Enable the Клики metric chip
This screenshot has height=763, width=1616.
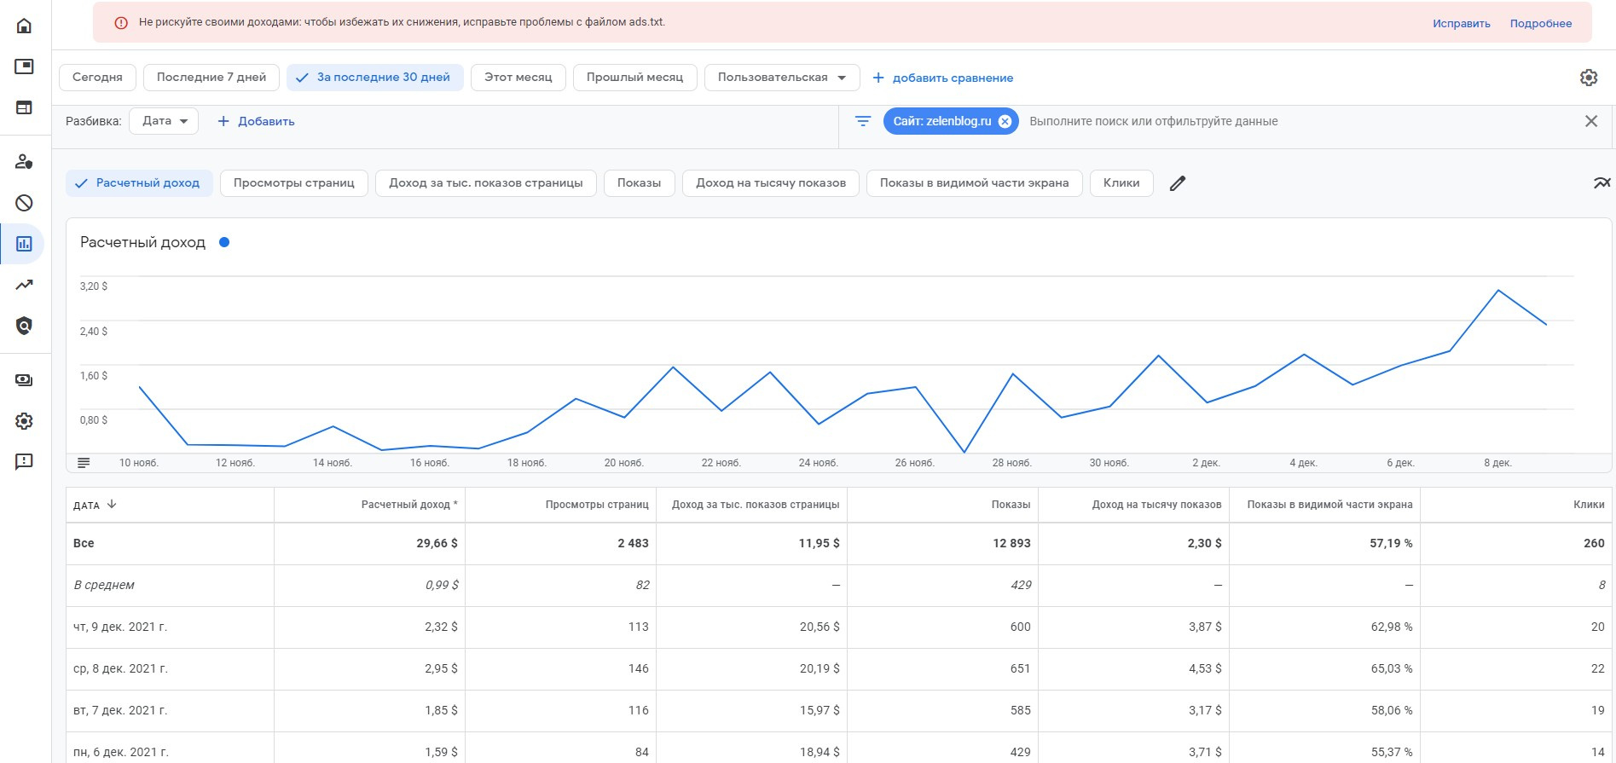pyautogui.click(x=1121, y=183)
